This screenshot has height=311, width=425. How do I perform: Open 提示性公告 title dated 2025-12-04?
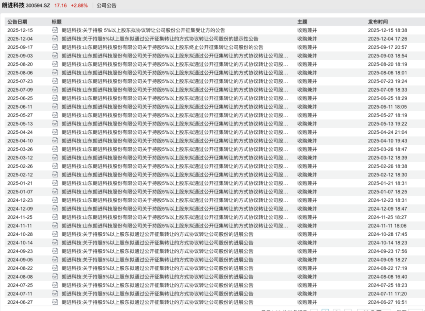pyautogui.click(x=160, y=39)
